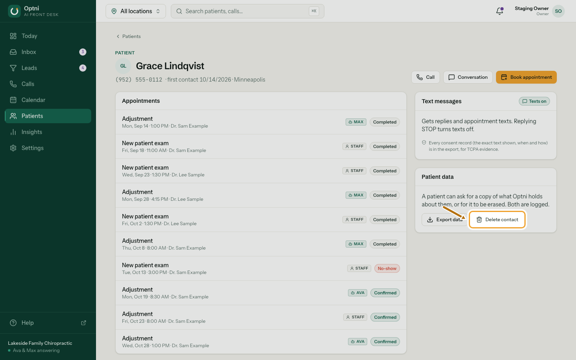Focus the Search patients, calls field
The width and height of the screenshot is (576, 360).
point(247,11)
